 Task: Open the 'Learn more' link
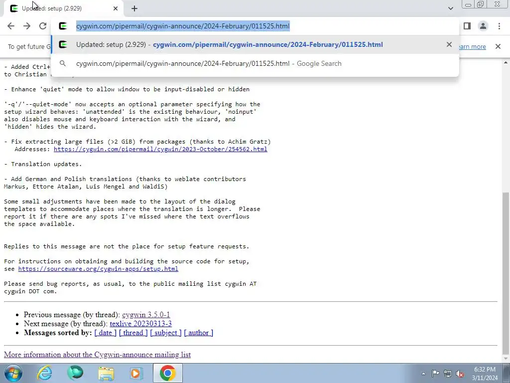[x=472, y=46]
